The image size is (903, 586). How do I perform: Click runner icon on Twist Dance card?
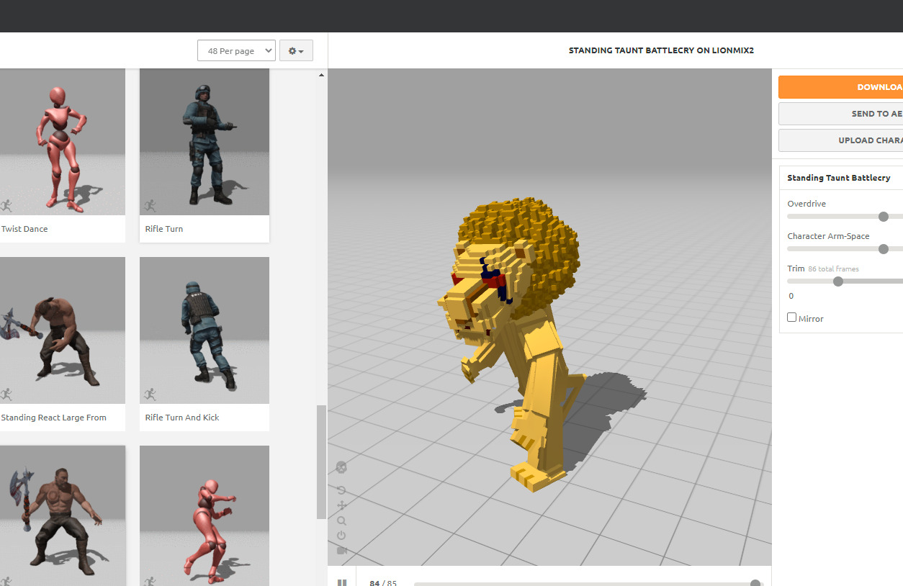6,206
